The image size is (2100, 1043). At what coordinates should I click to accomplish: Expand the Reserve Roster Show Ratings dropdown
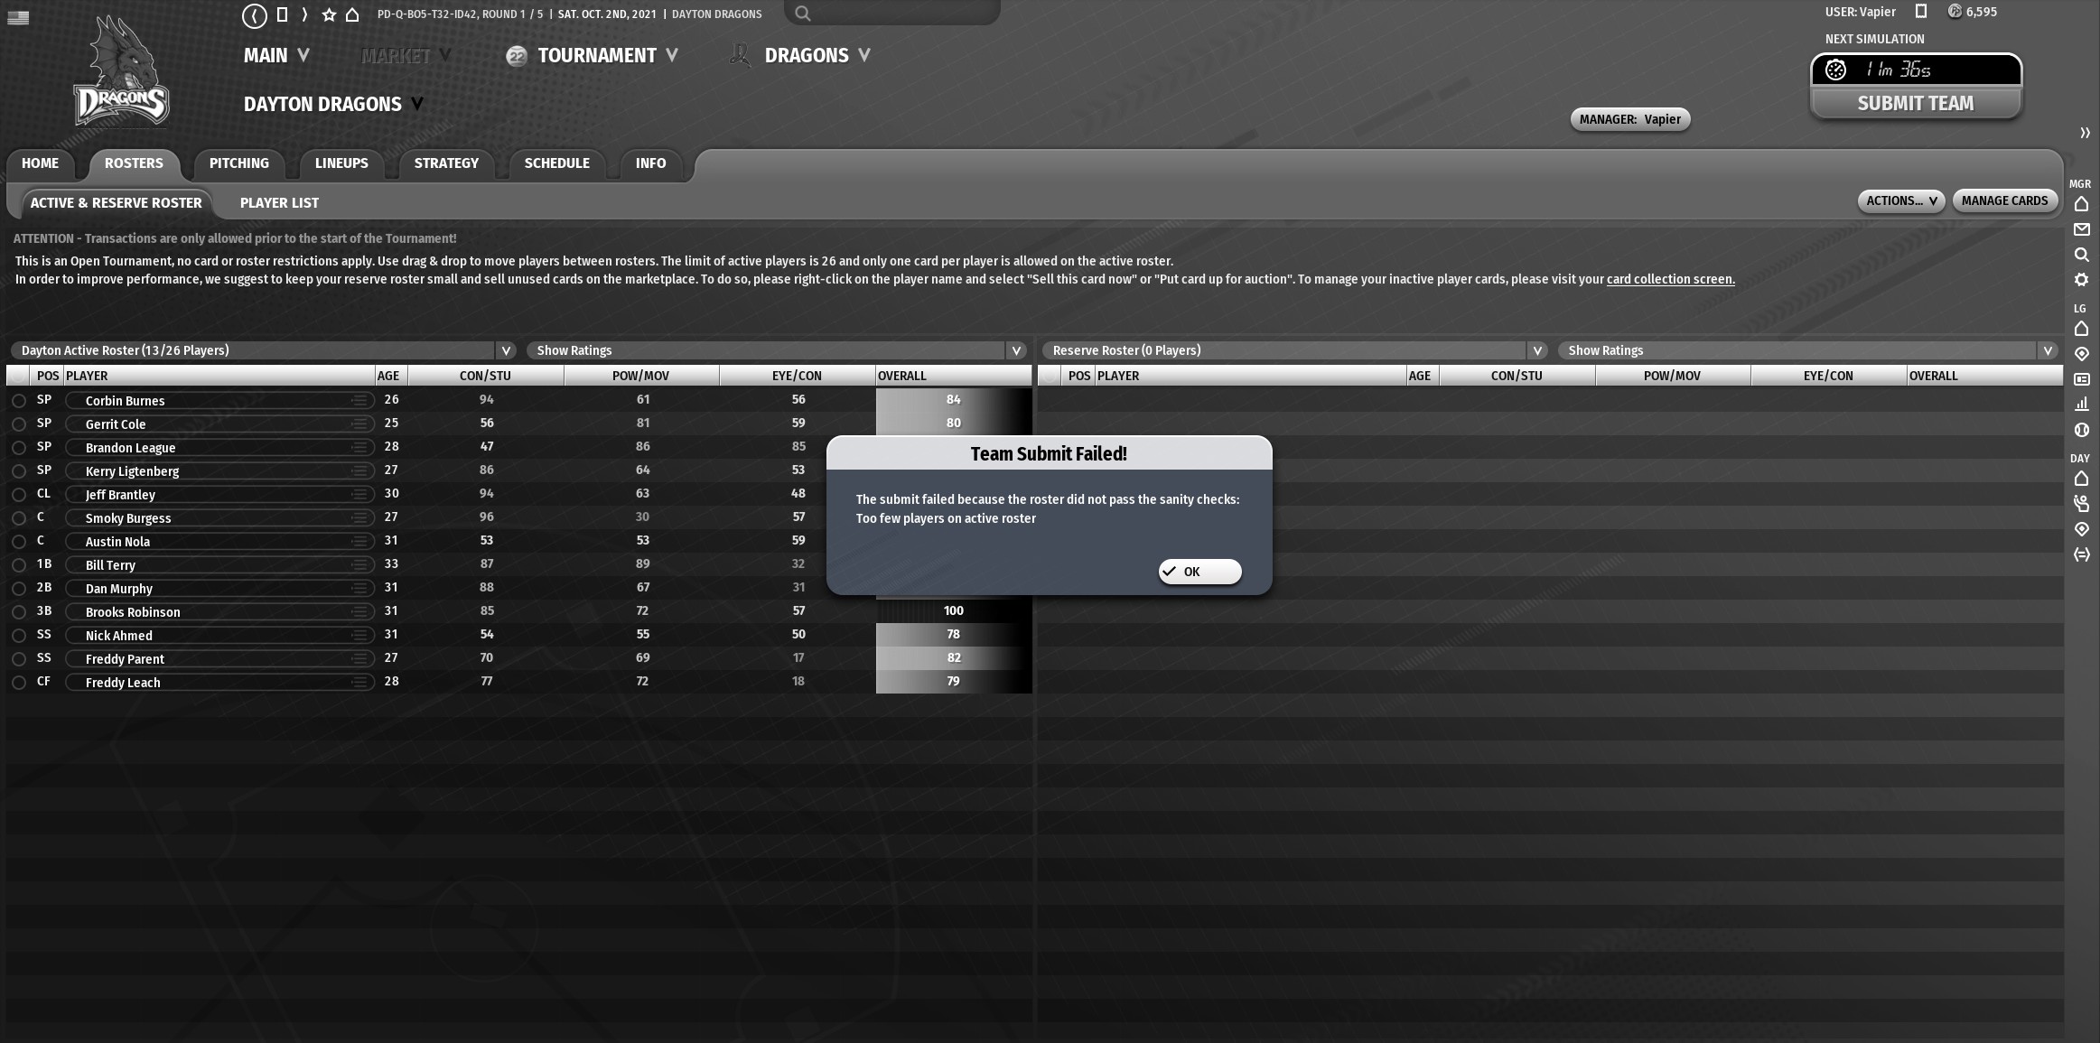(x=2047, y=350)
